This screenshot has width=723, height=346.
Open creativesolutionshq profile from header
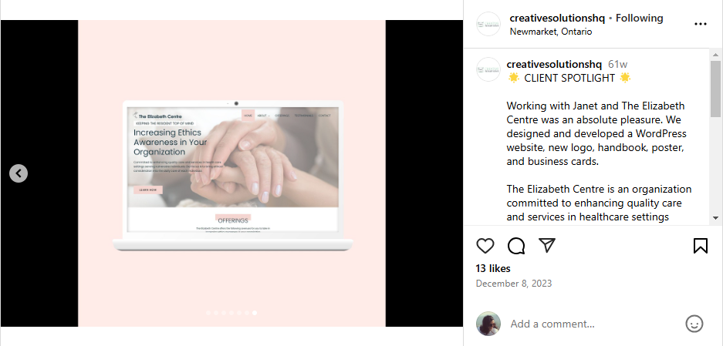point(557,18)
